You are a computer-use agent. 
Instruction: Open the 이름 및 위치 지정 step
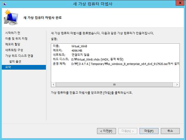tap(16, 39)
